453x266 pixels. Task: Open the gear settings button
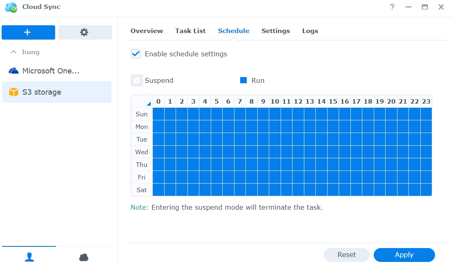(85, 33)
